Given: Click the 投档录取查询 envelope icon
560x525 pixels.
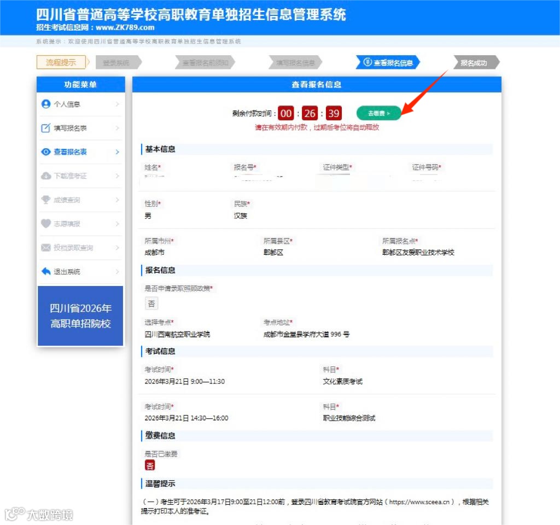Looking at the screenshot, I should 46,248.
